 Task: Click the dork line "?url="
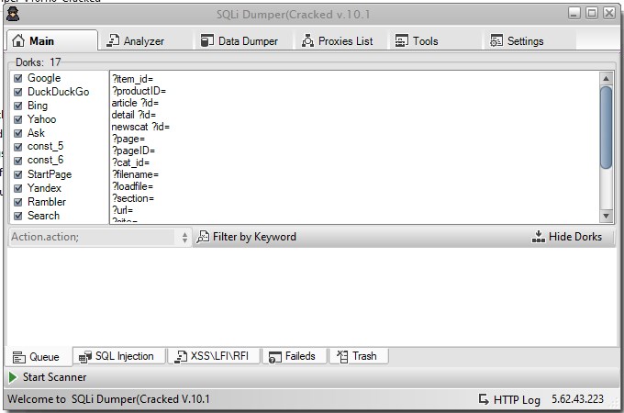(123, 210)
